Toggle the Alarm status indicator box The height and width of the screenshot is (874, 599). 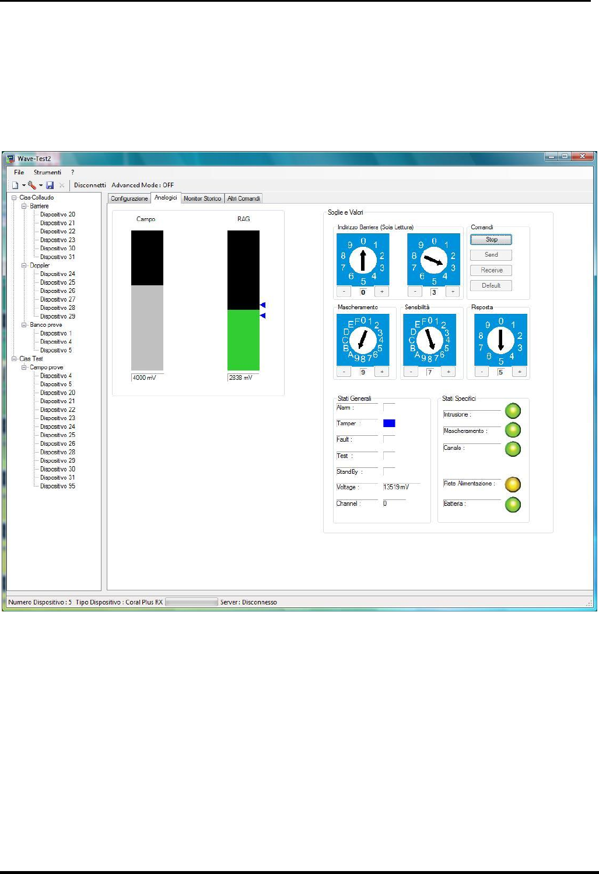(389, 407)
